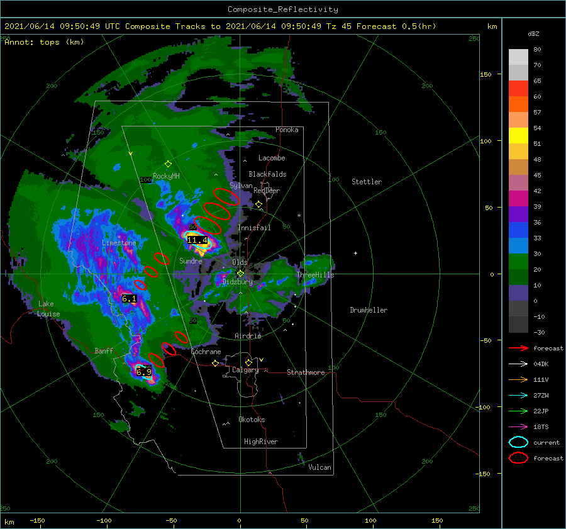Image resolution: width=566 pixels, height=529 pixels.
Task: Click the 6.1 storm top annotation
Action: (129, 299)
